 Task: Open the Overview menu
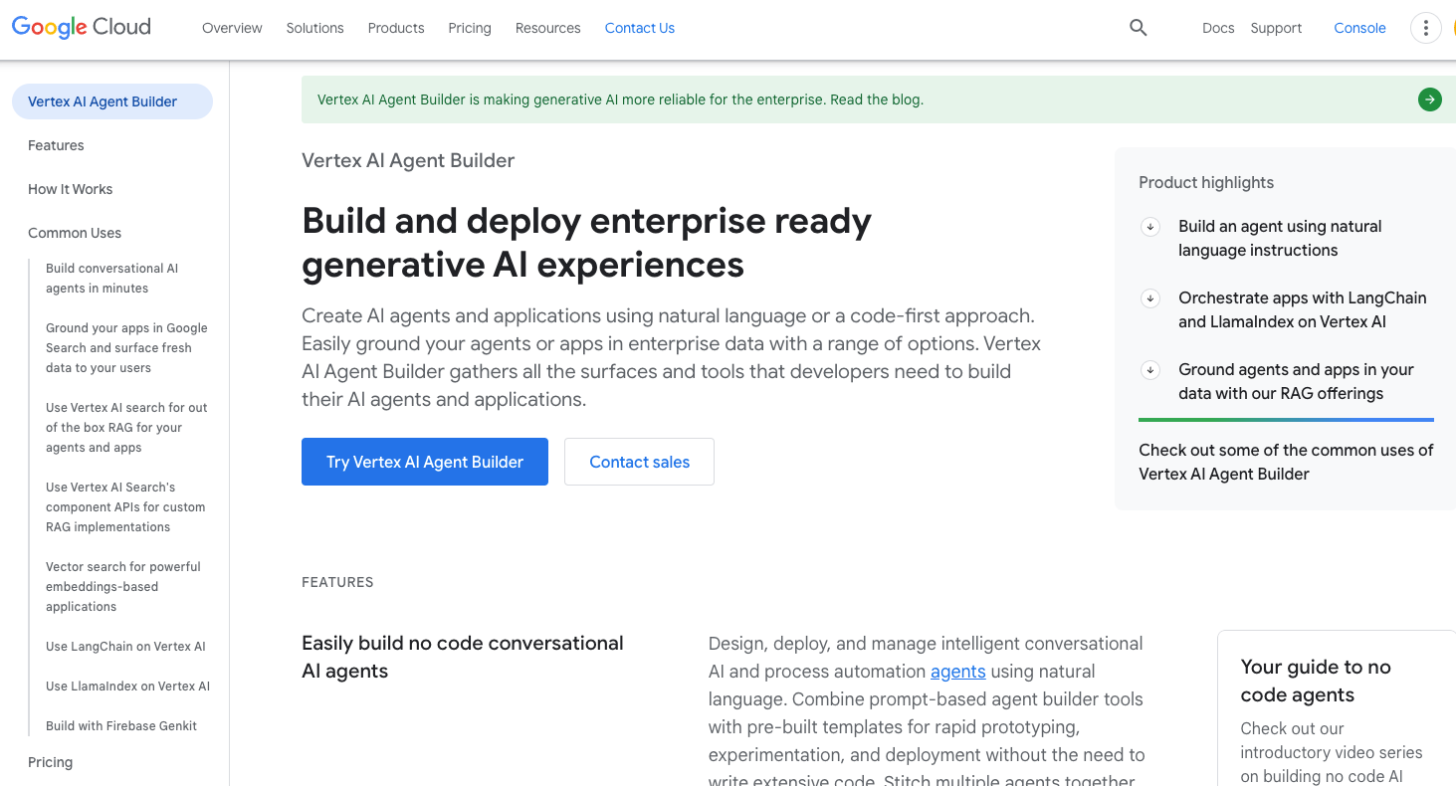(x=232, y=28)
